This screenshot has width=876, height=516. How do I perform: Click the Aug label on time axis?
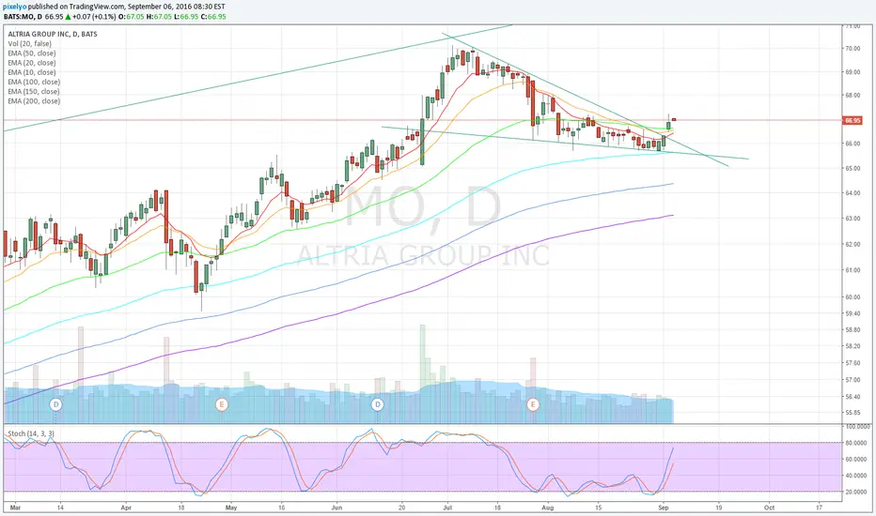click(547, 508)
